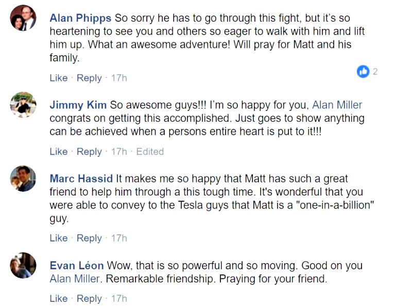Like Evan Léon's comment
This screenshot has height=308, width=412.
[x=58, y=299]
